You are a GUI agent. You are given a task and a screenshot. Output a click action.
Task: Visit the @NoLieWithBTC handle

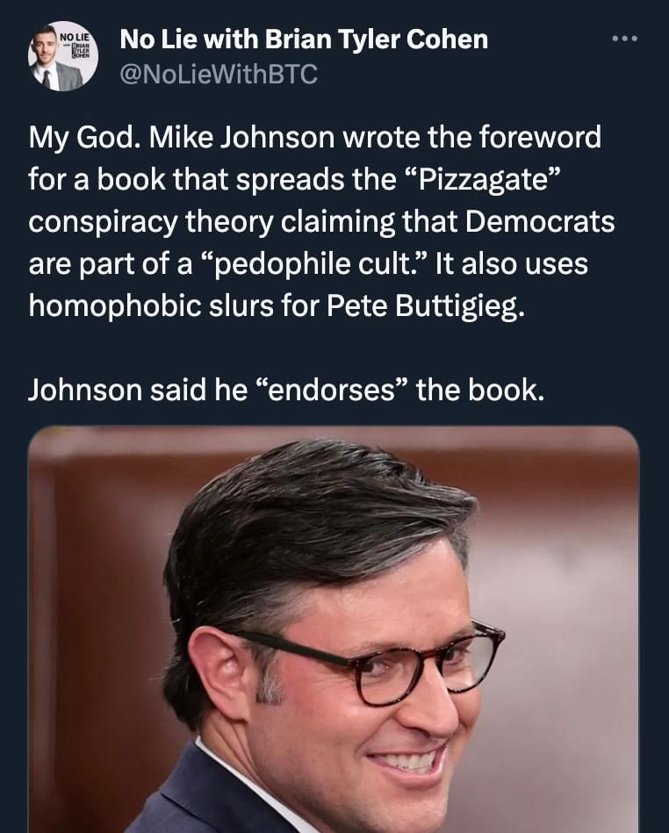219,74
